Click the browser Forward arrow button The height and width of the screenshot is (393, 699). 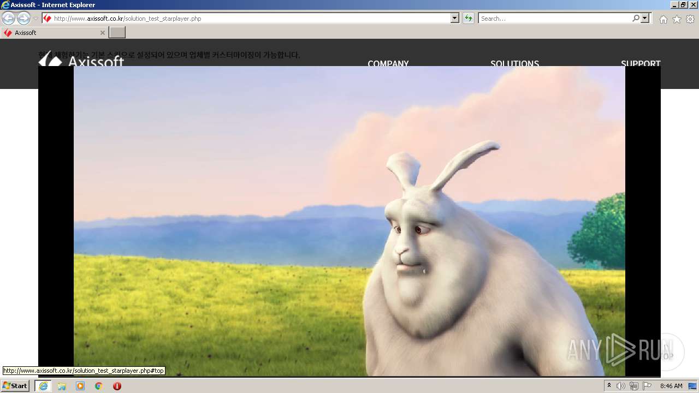[x=23, y=19]
